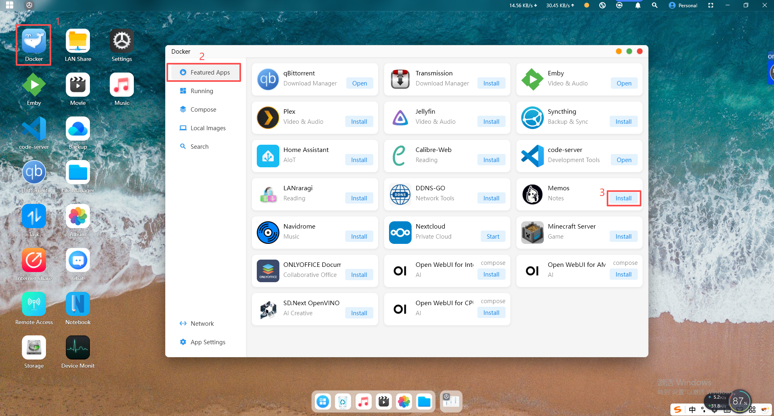The image size is (774, 416).
Task: Click the recycle bin icon in dock
Action: [343, 401]
